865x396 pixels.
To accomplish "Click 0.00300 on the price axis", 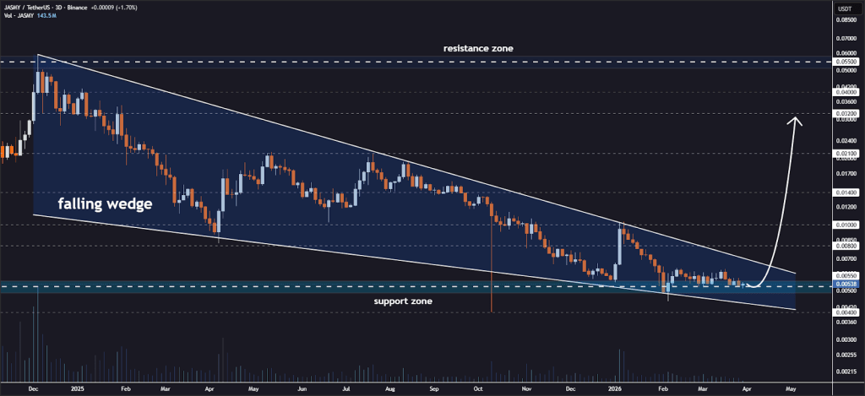I will click(x=845, y=340).
